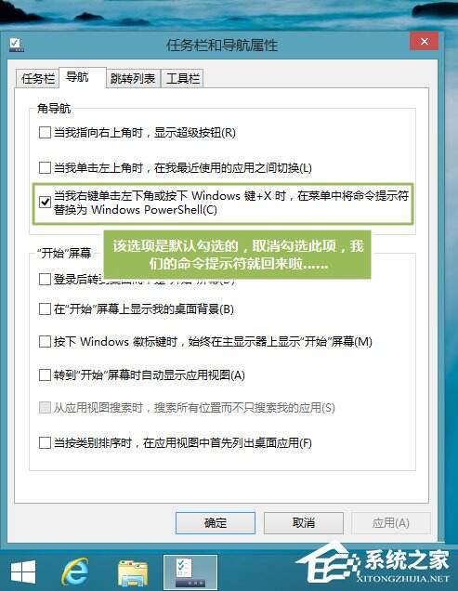This screenshot has height=591, width=458.
Task: Switch to the 跳转列表 tab
Action: click(x=133, y=79)
